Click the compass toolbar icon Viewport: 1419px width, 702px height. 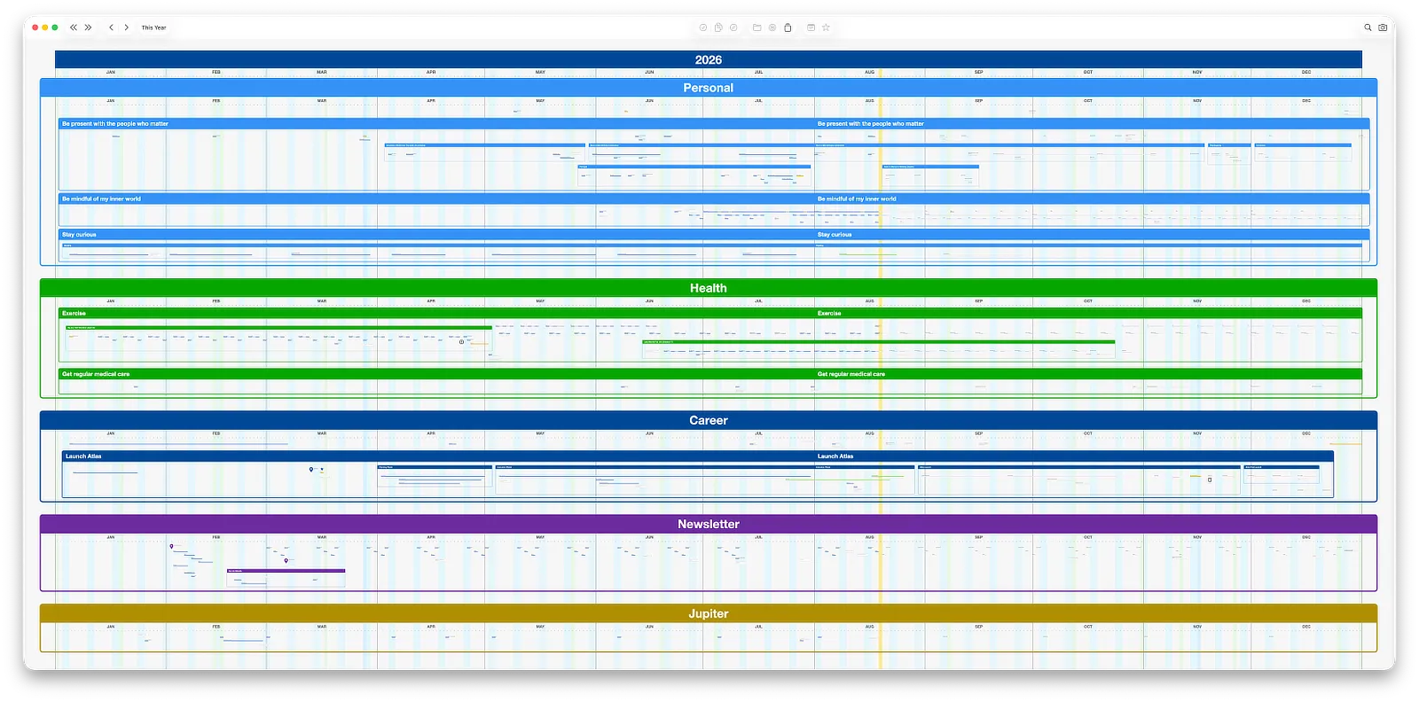(733, 27)
